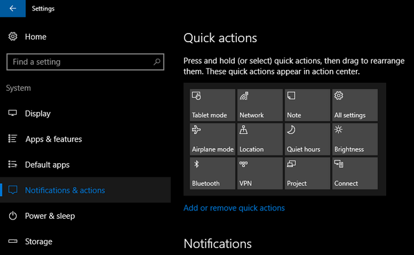This screenshot has width=414, height=255.
Task: Select the Project quick action tile
Action: coord(307,173)
